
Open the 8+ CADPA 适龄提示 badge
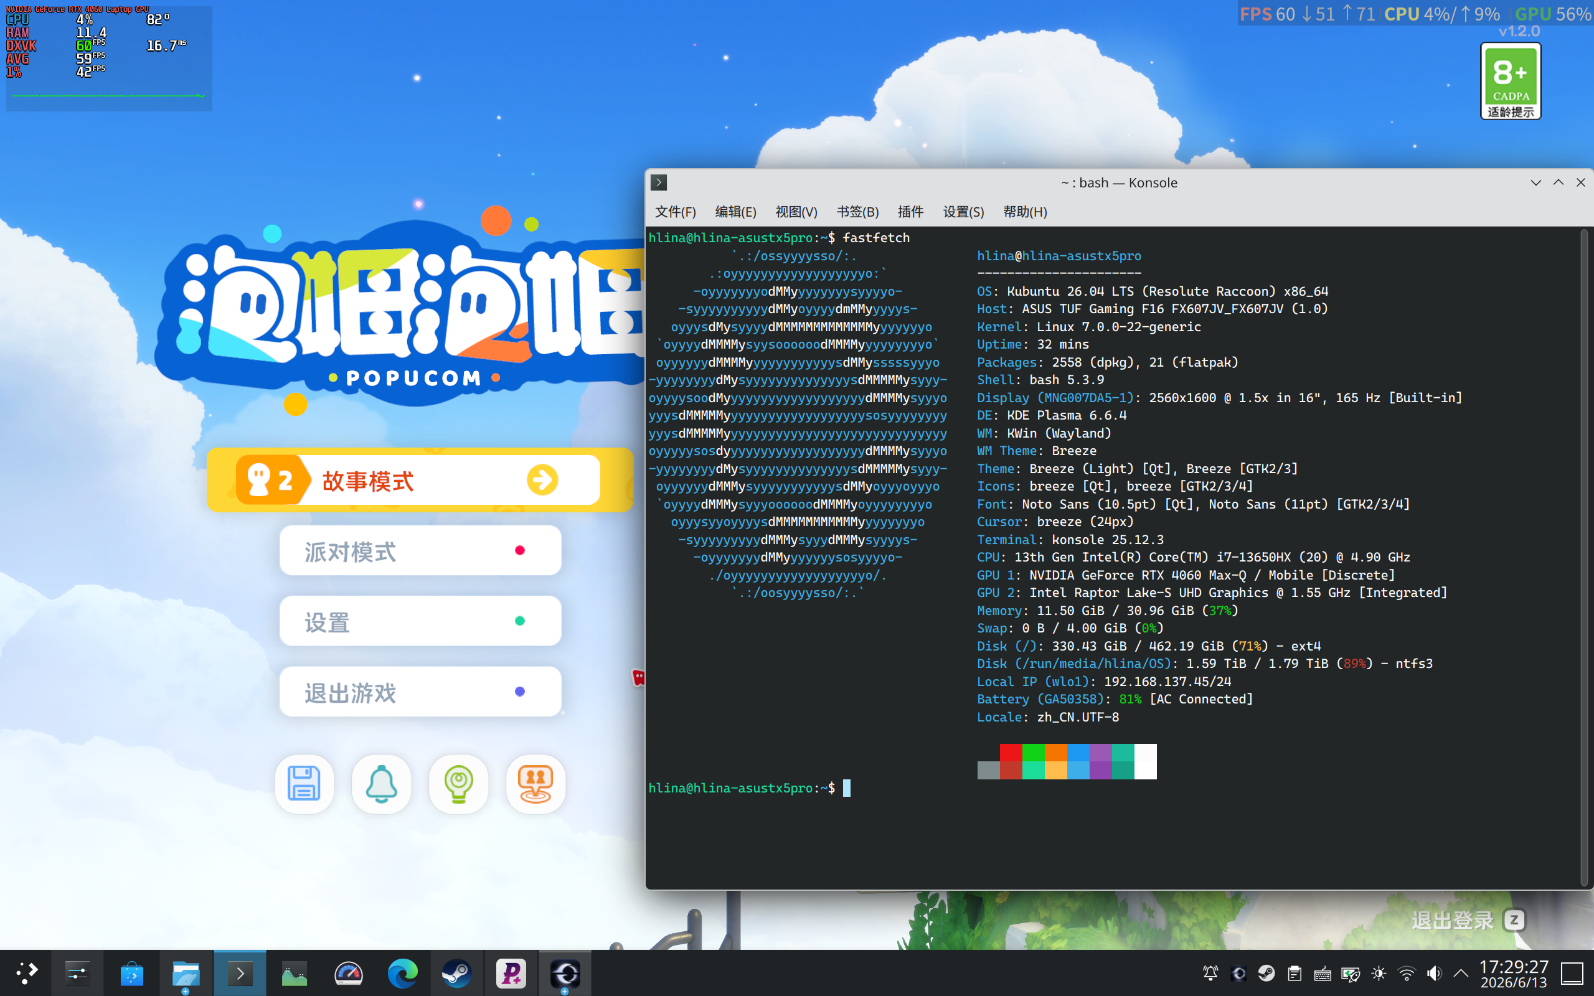[x=1511, y=81]
